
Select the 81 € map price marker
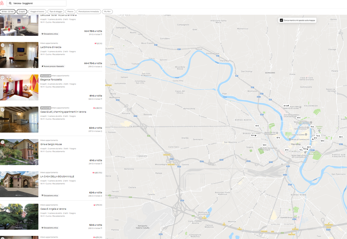coord(287,150)
